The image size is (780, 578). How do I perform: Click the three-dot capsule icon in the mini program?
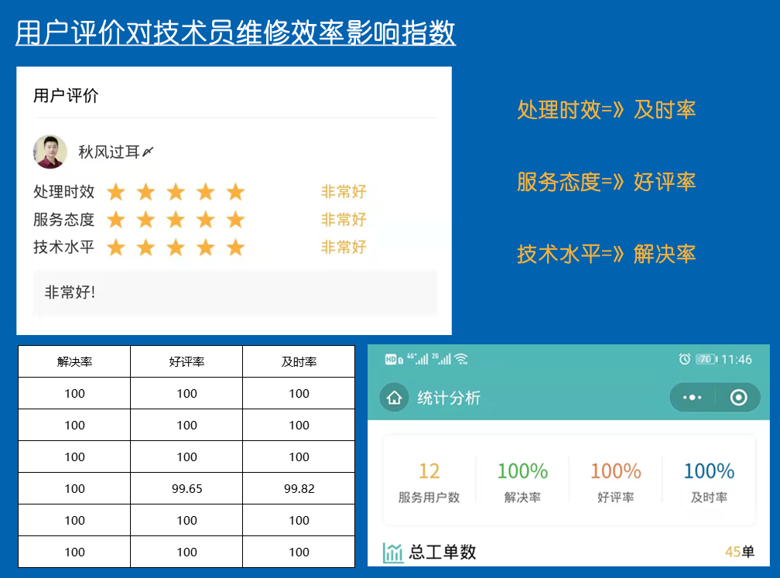pyautogui.click(x=691, y=397)
